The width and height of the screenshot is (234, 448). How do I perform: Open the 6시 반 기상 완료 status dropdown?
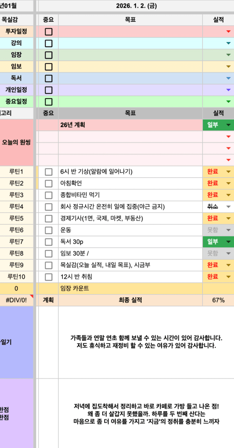[228, 172]
